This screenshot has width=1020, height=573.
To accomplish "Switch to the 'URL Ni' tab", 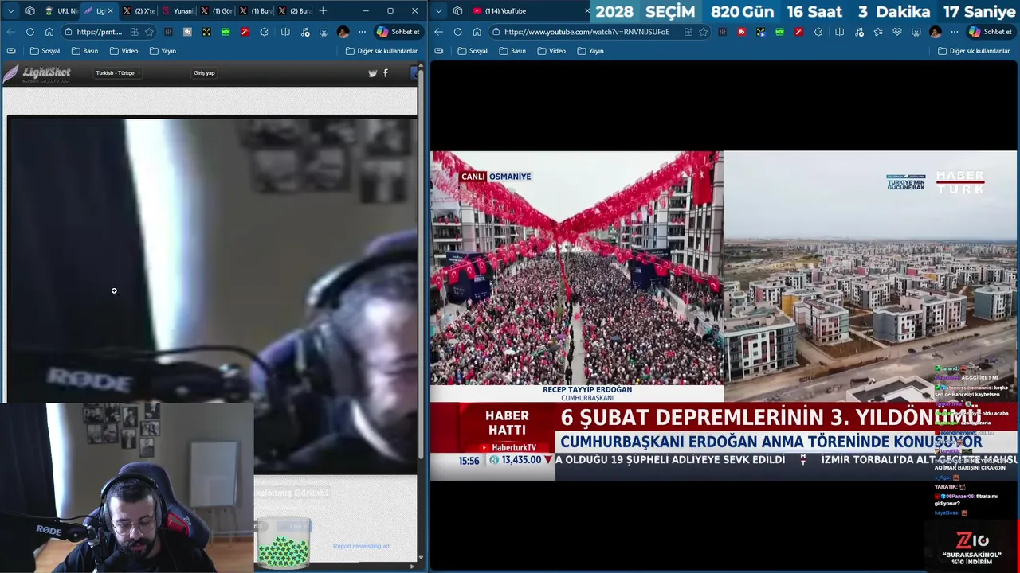I will [61, 11].
